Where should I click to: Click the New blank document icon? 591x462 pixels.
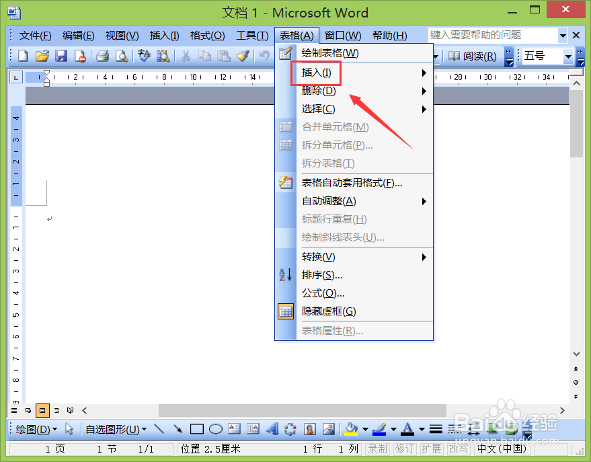[24, 56]
